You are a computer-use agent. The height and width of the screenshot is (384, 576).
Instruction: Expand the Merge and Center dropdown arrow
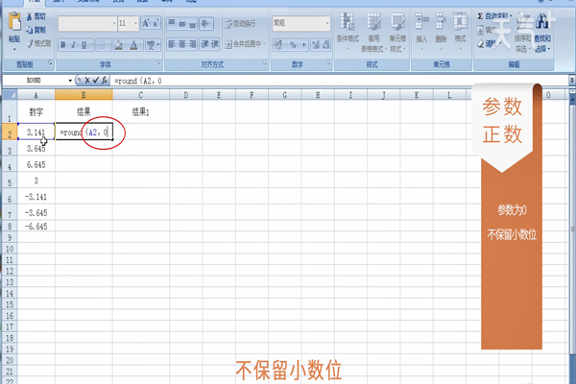click(x=265, y=44)
